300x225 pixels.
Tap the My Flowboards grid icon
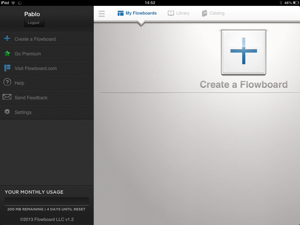click(x=120, y=13)
